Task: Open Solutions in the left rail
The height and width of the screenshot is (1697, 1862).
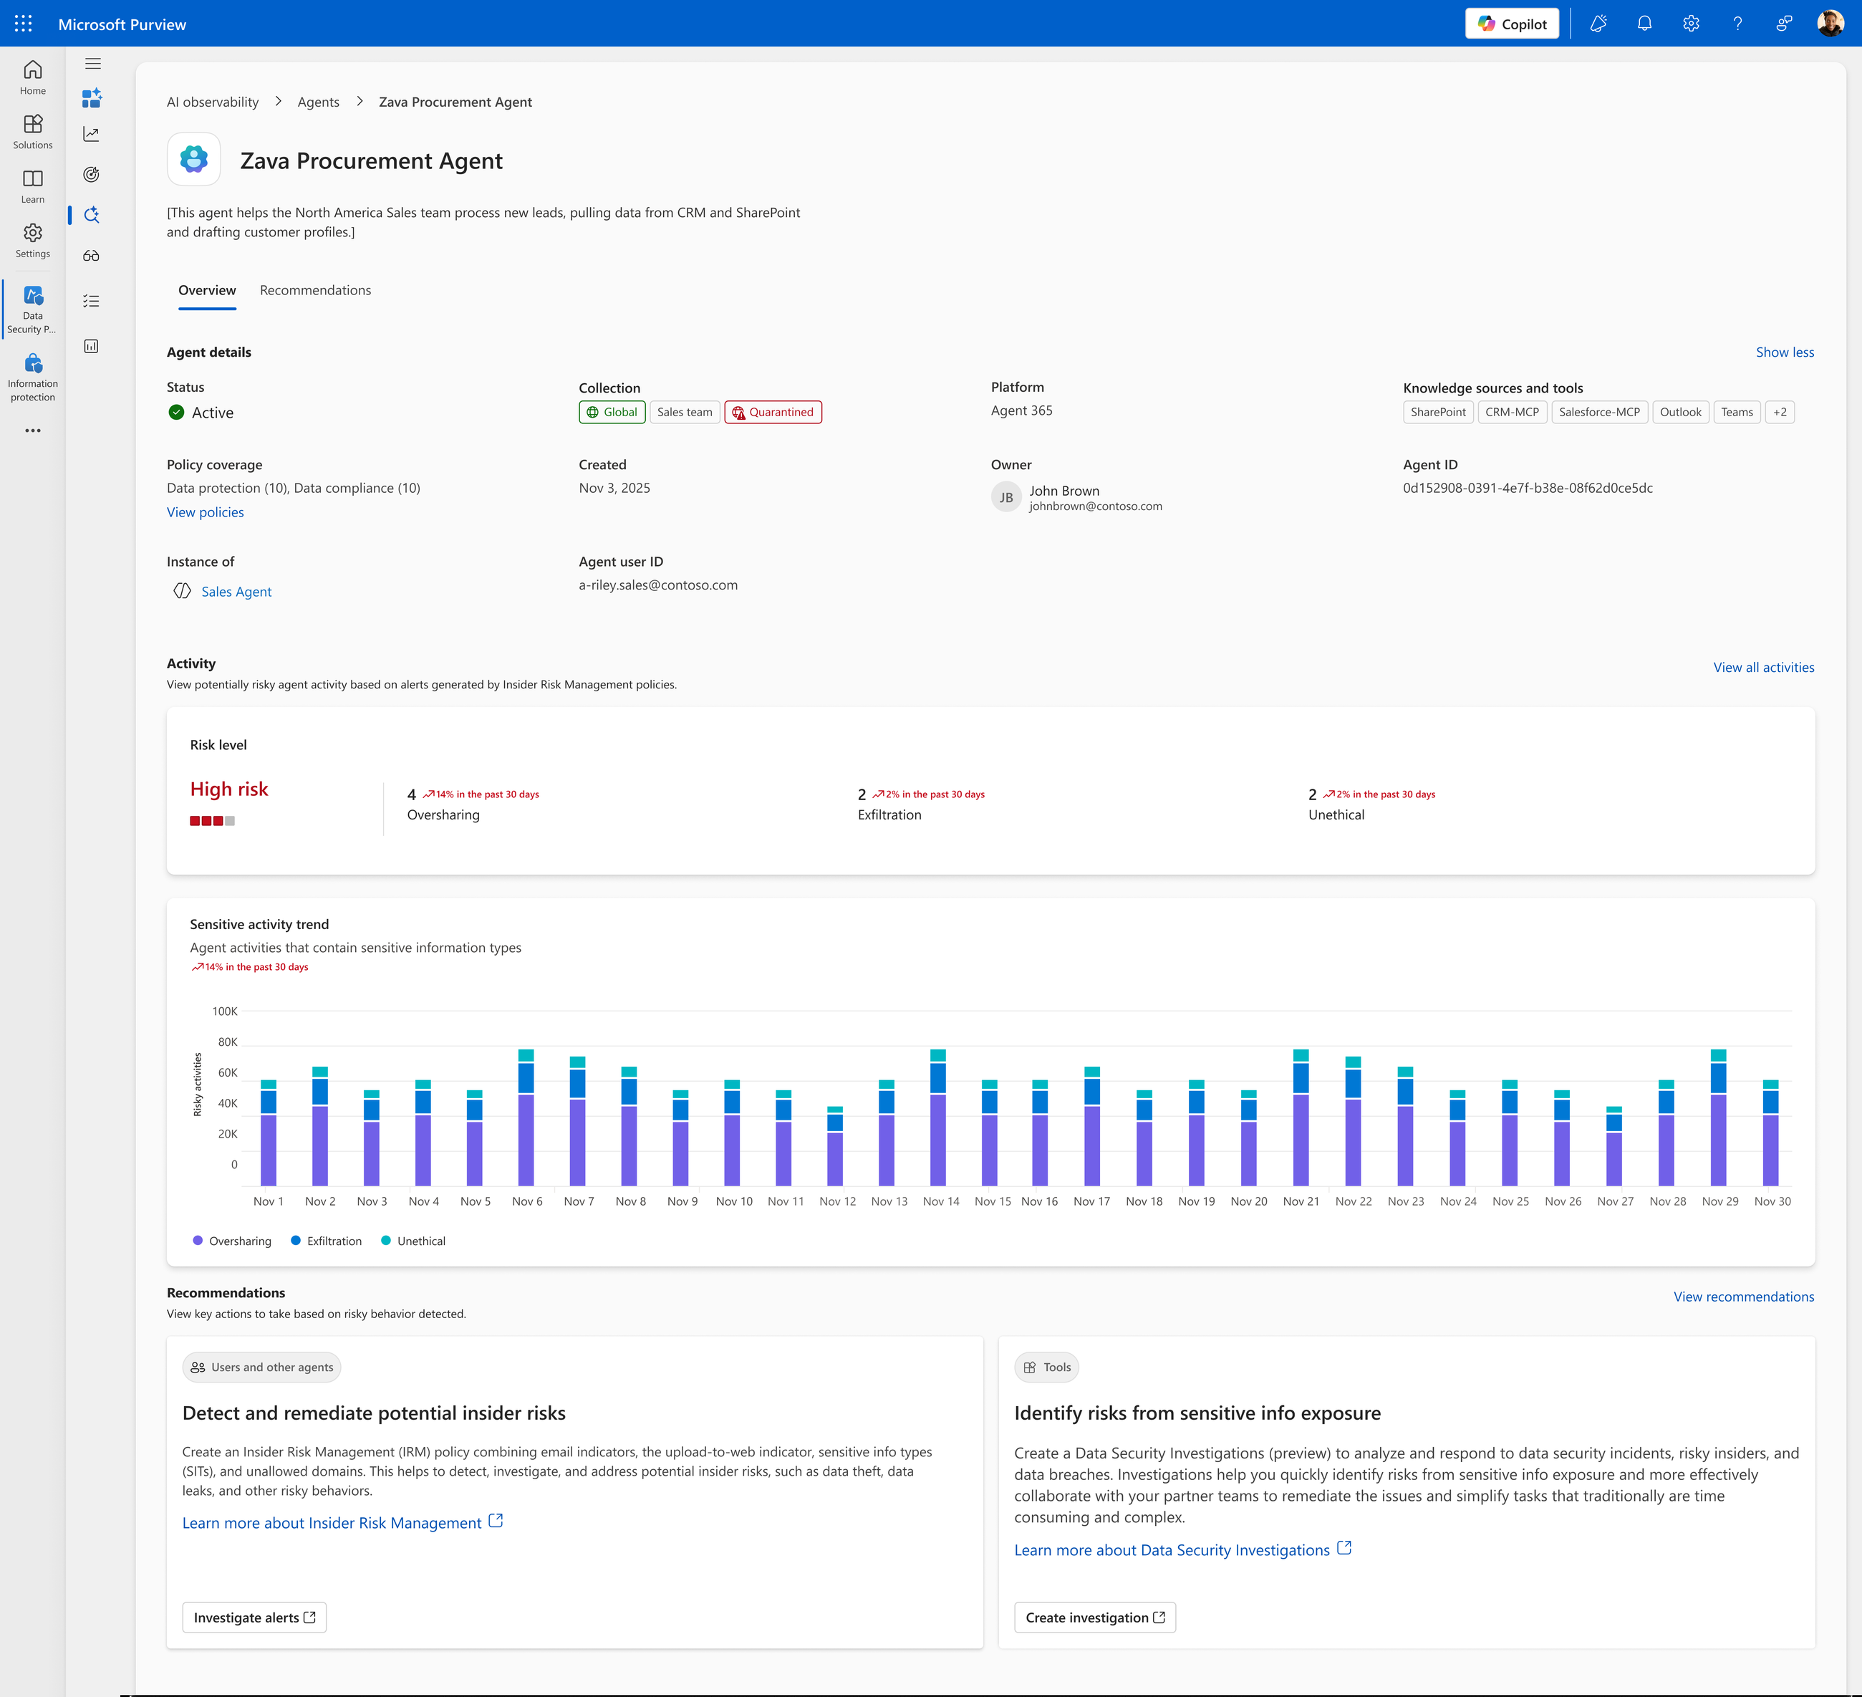Action: [32, 132]
